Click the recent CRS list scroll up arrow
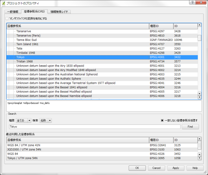 pos(199,139)
